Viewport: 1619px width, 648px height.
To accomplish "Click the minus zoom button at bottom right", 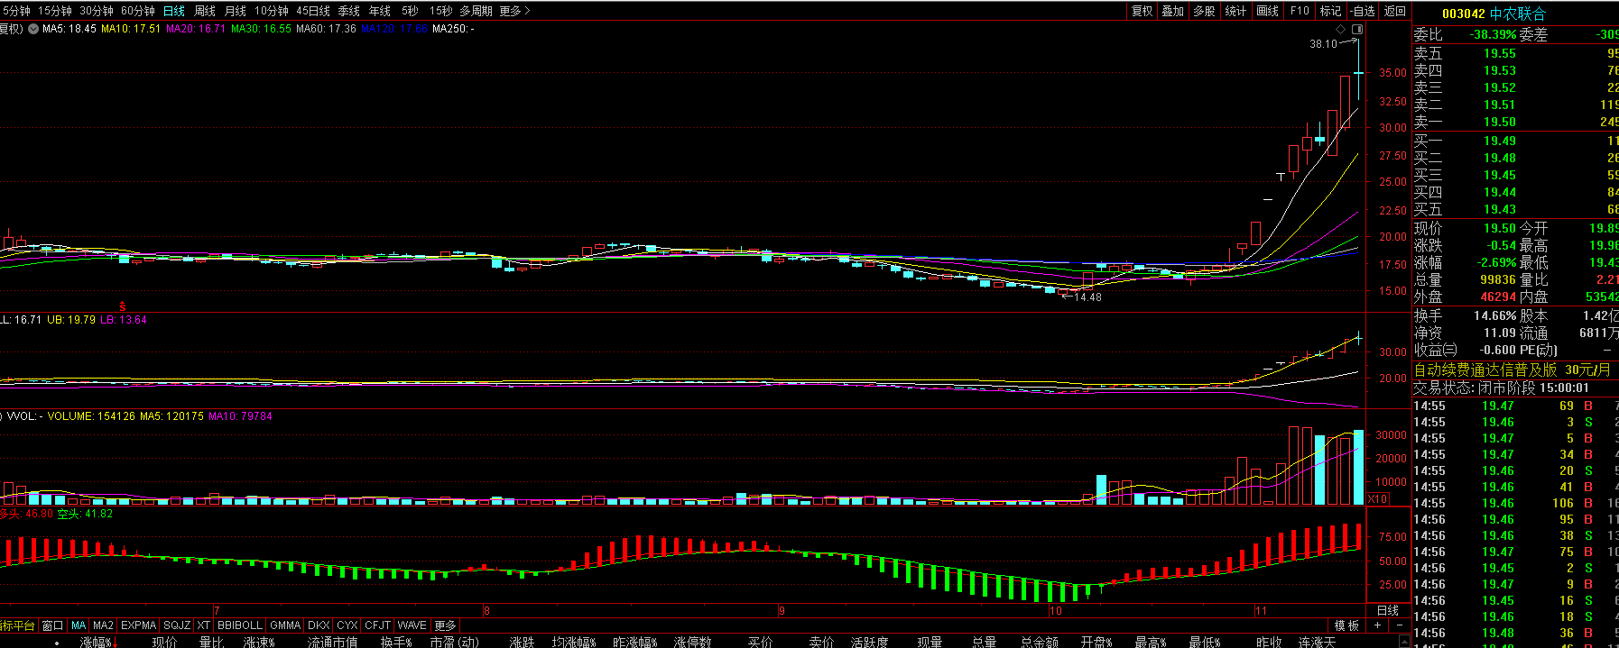I will (x=1399, y=625).
